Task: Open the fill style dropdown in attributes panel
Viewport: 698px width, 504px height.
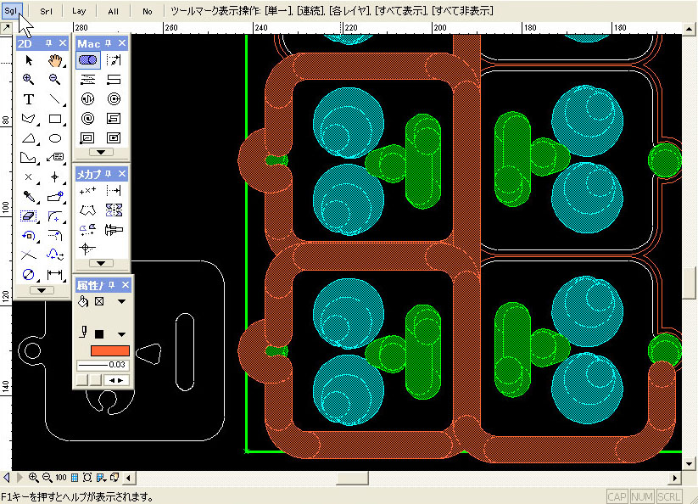Action: pos(120,301)
